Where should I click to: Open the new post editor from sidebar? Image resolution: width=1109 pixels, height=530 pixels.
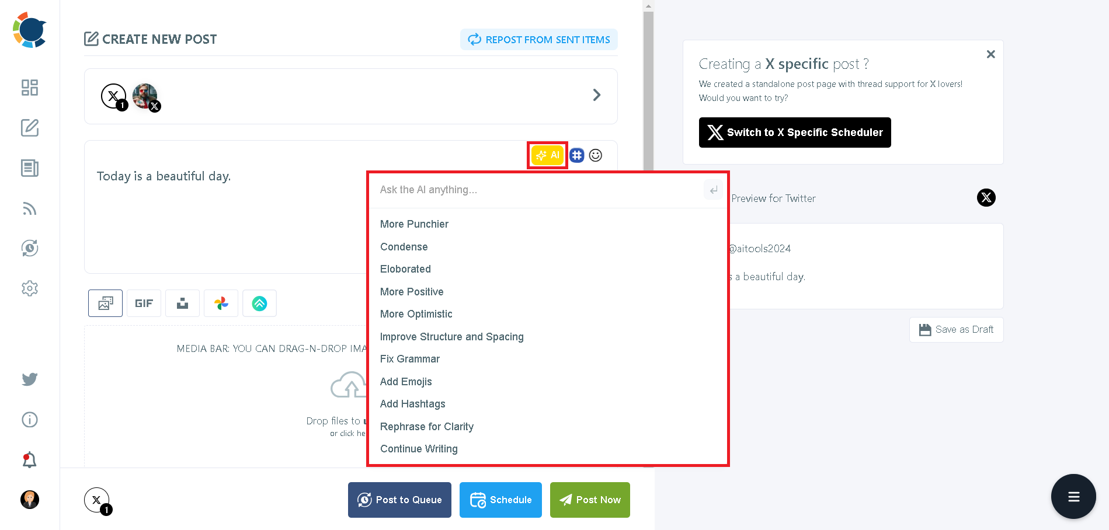pyautogui.click(x=29, y=128)
